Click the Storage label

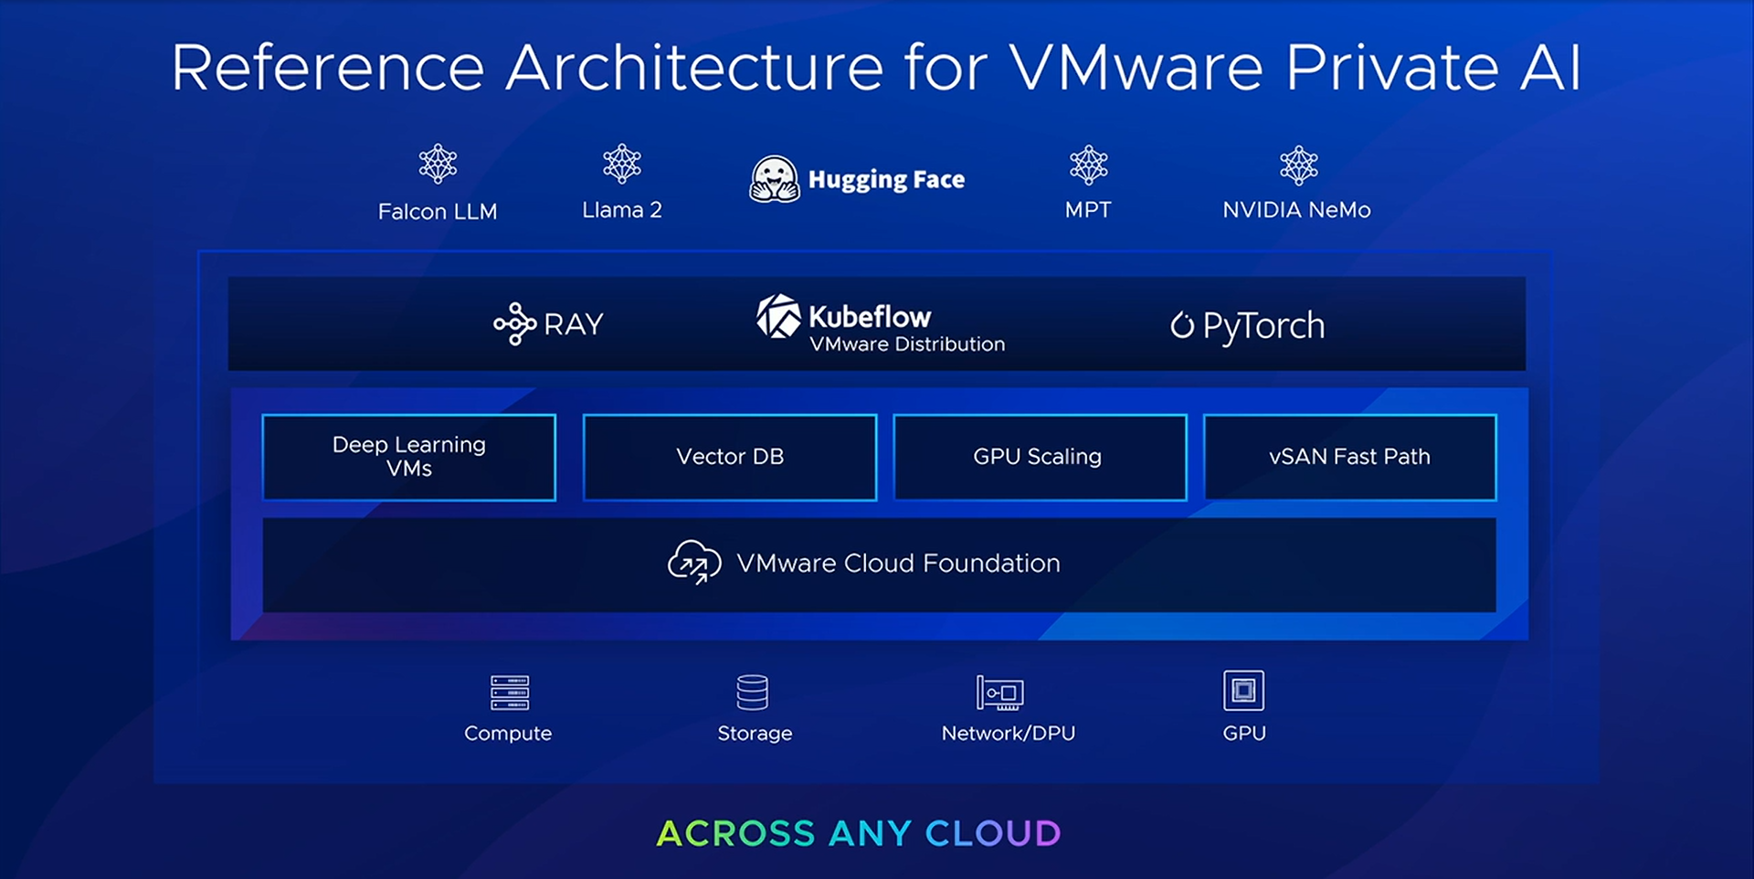coord(755,734)
